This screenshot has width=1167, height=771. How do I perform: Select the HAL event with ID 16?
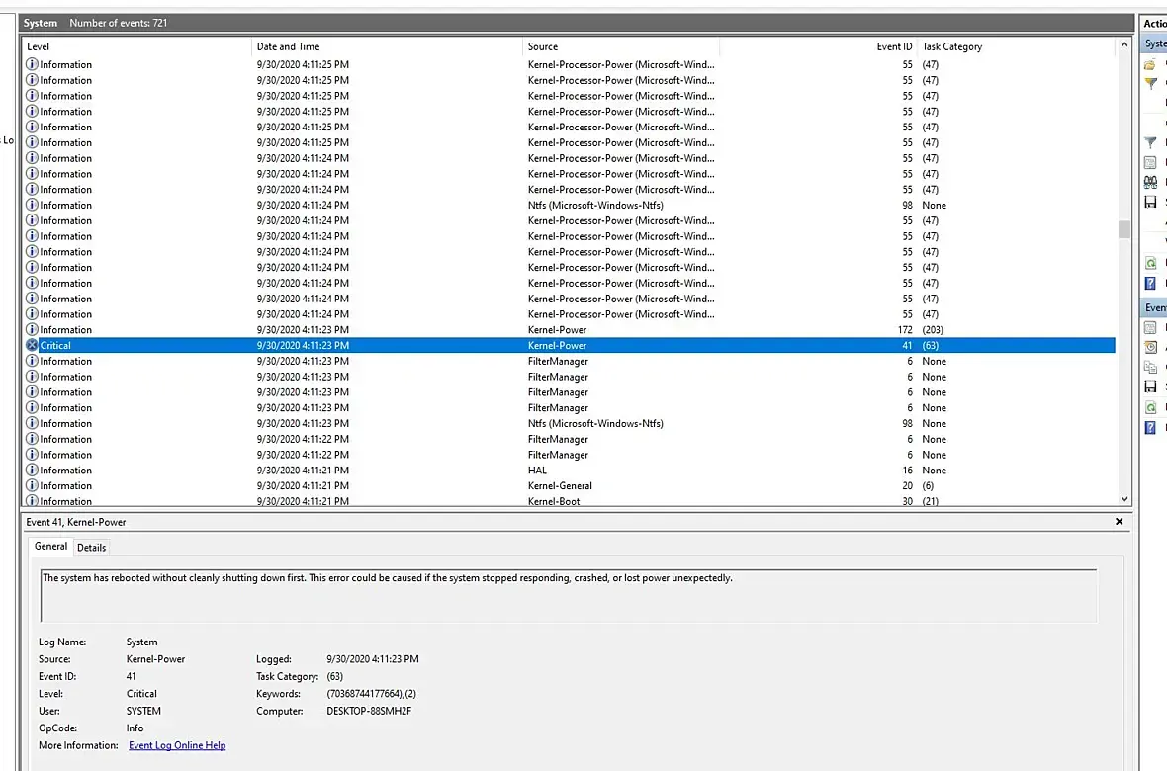point(570,471)
